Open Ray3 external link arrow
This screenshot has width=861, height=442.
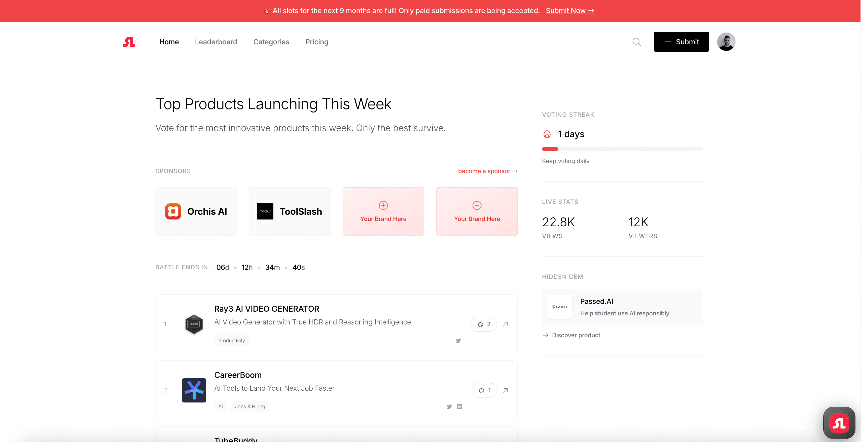[505, 324]
